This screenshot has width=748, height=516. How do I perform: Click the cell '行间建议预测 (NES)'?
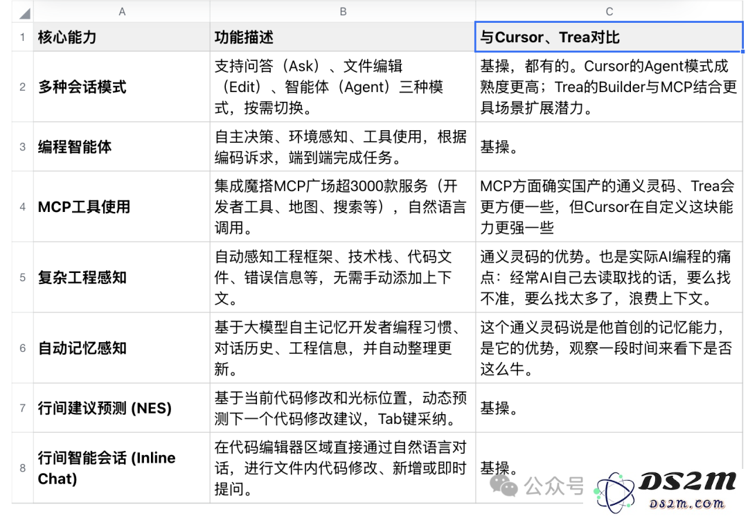tap(122, 408)
